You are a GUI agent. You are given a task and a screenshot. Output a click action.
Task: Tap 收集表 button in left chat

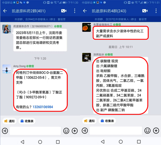[x=27, y=121]
